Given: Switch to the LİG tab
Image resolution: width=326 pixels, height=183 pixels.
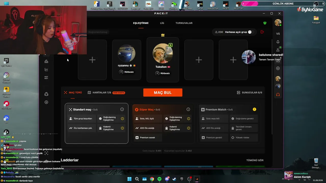Looking at the screenshot, I should tap(162, 23).
